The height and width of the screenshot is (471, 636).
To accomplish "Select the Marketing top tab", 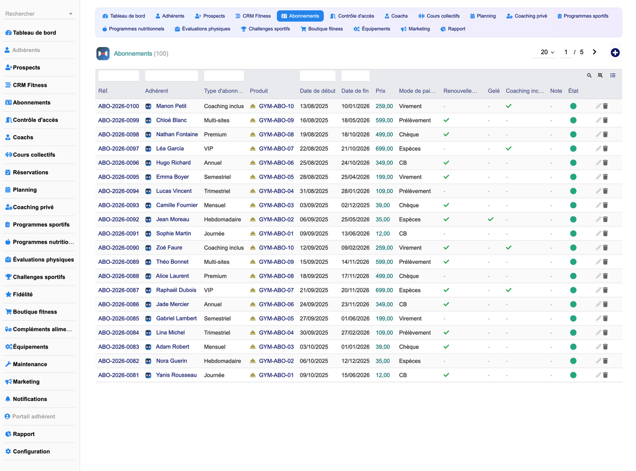I will 415,29.
